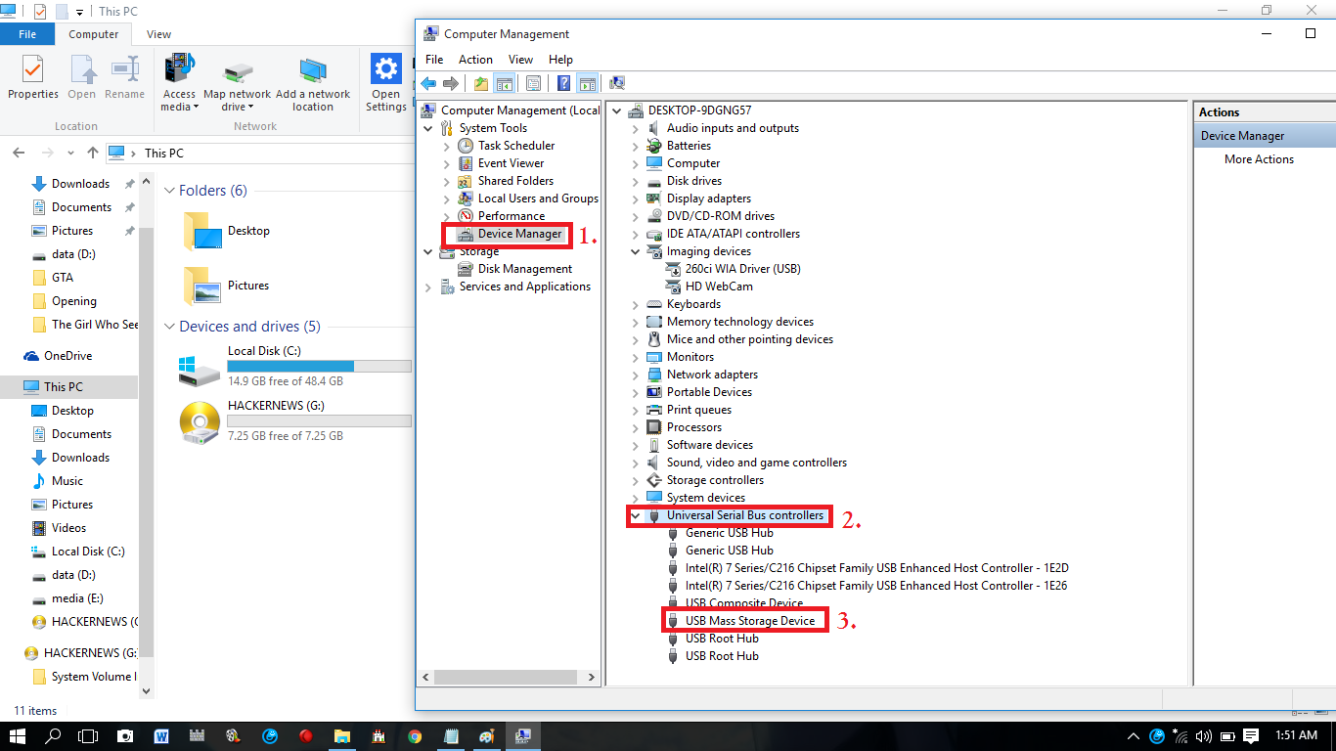Switch to the Computer ribbon tab
The height and width of the screenshot is (751, 1336).
(94, 34)
